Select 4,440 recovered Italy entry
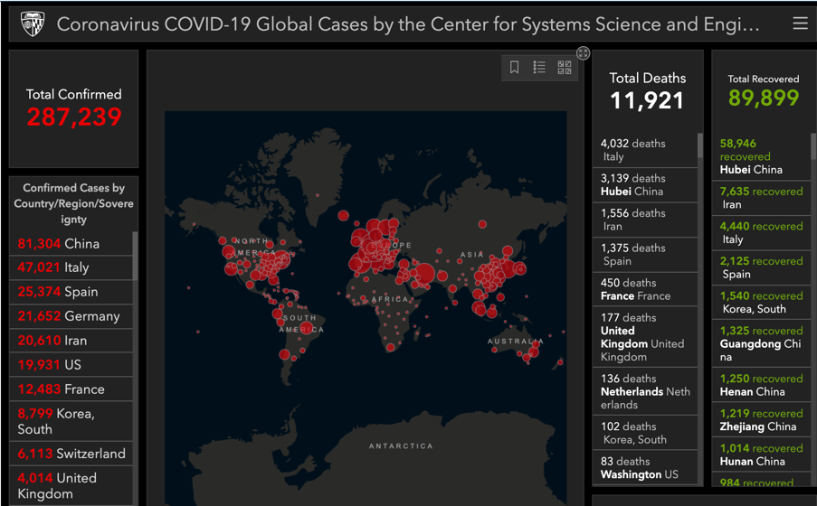This screenshot has height=506, width=817. point(761,233)
